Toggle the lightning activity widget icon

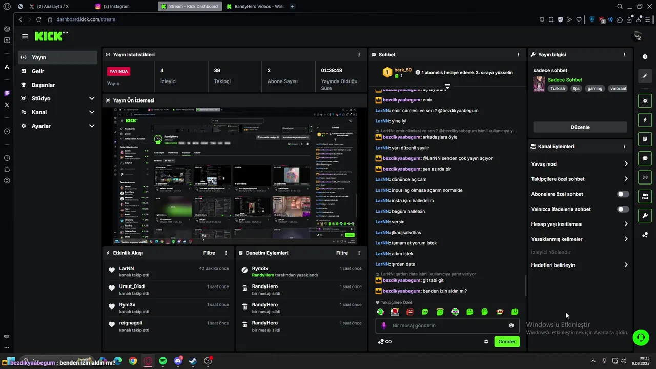click(x=645, y=120)
